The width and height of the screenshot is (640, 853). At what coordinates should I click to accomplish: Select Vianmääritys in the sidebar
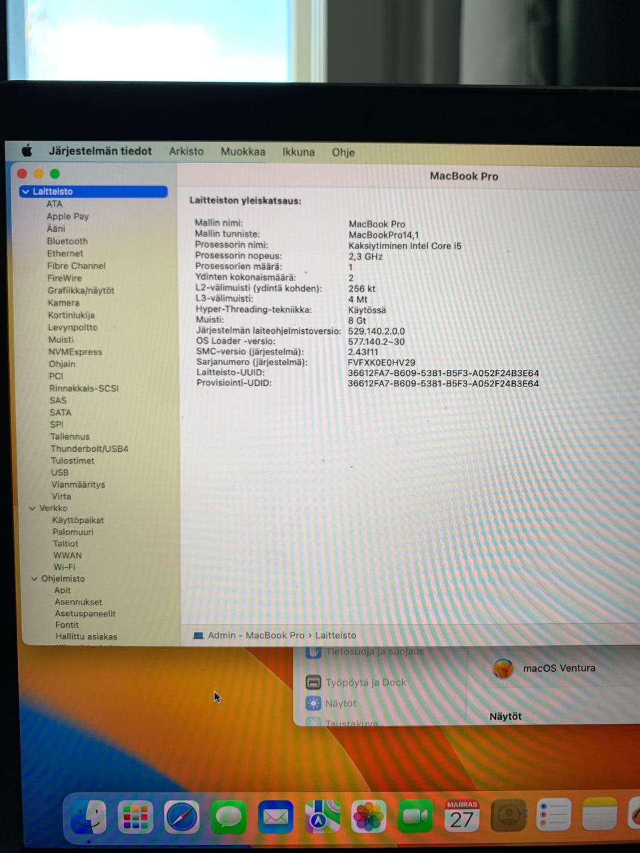[x=79, y=484]
